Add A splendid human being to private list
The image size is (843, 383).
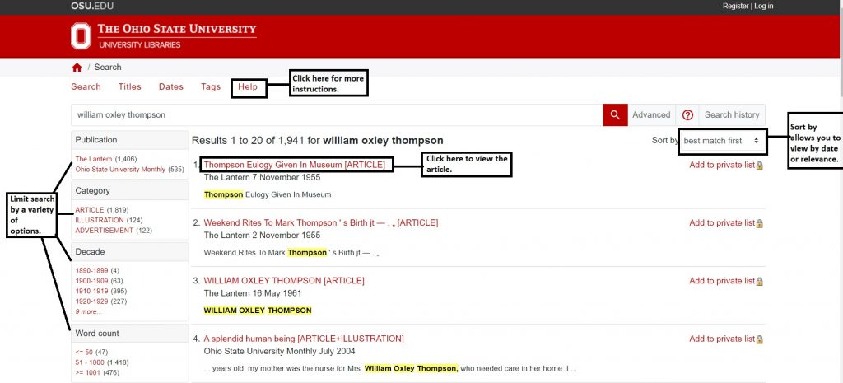(x=722, y=339)
